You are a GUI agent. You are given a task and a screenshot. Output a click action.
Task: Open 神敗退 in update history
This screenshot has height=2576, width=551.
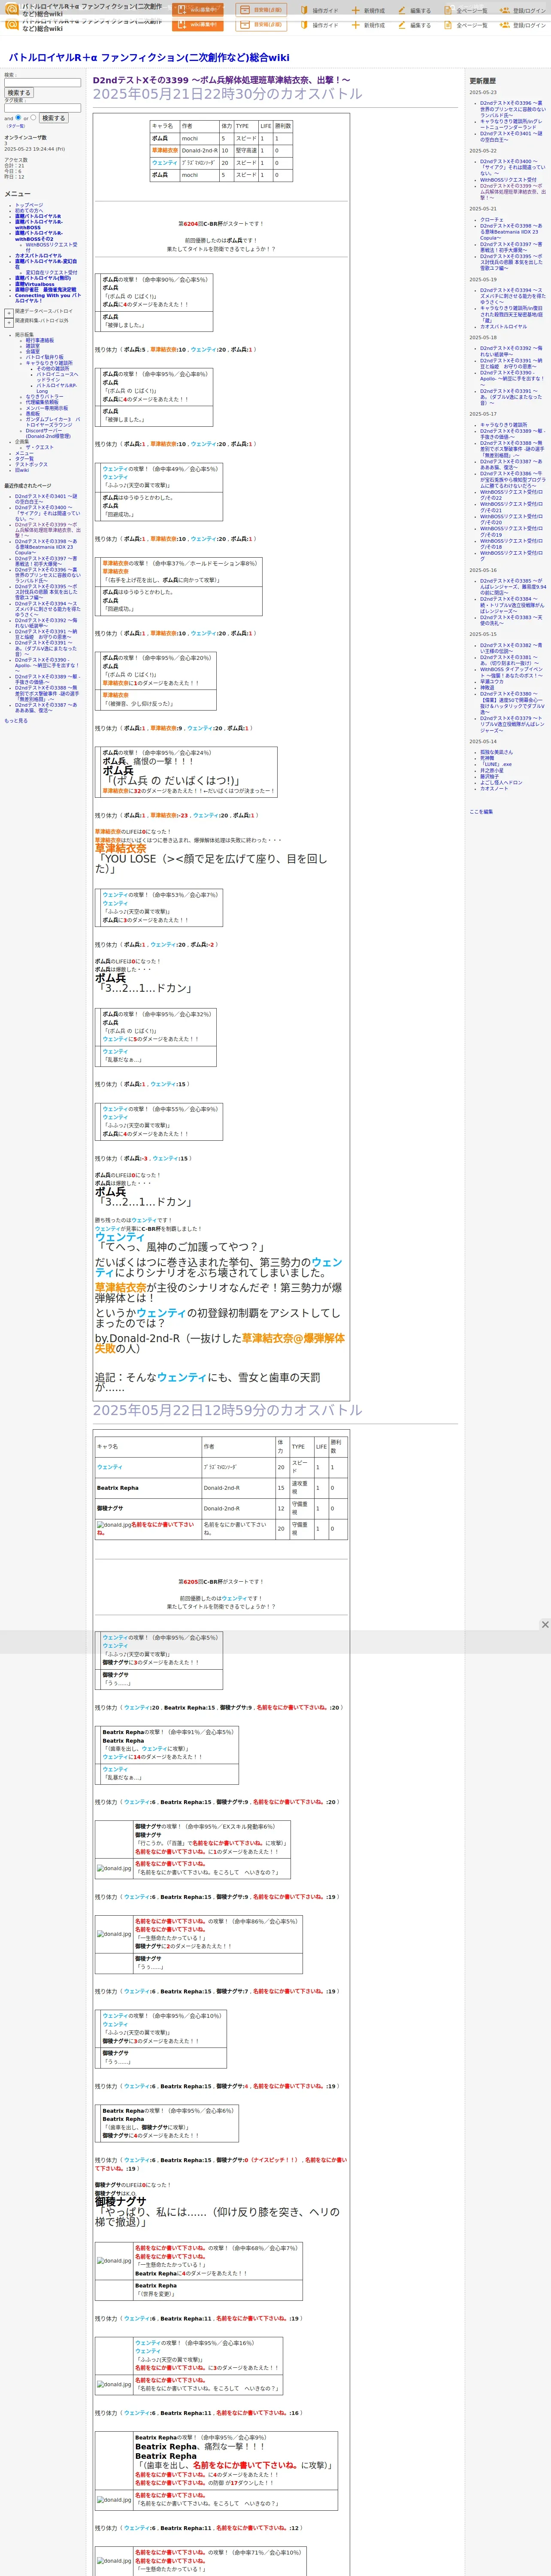coord(487,687)
